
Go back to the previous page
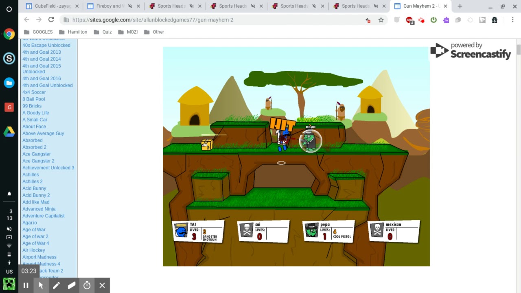[x=26, y=20]
